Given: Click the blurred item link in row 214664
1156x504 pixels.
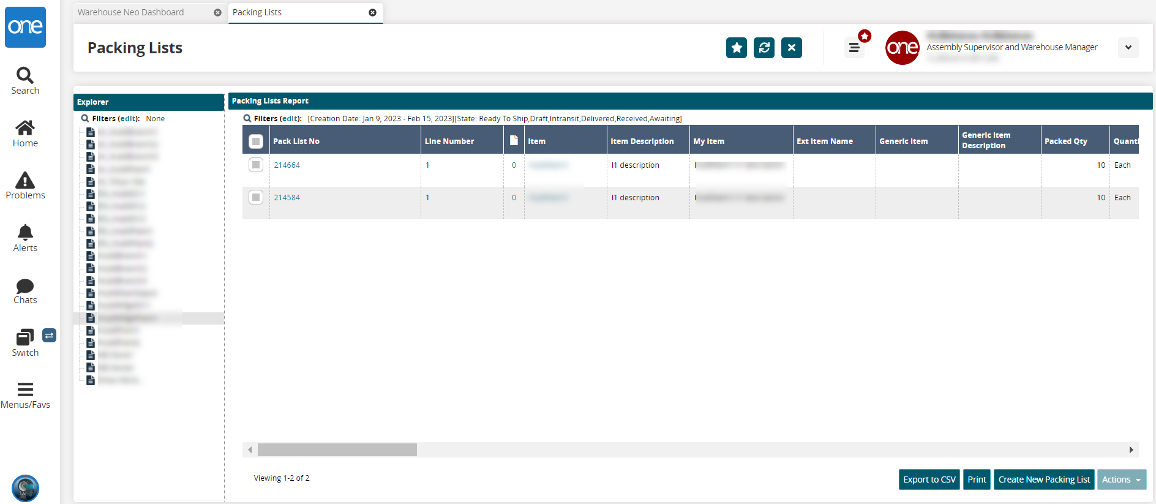Looking at the screenshot, I should coord(548,165).
